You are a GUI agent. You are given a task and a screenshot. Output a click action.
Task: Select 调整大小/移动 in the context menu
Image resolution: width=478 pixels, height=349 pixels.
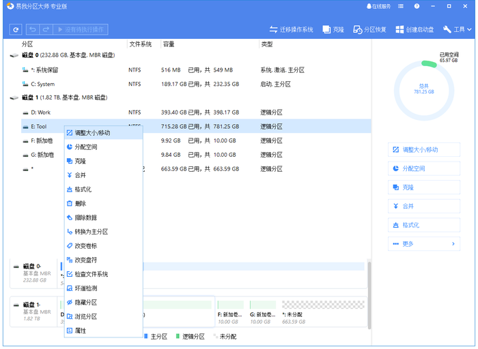(x=104, y=133)
